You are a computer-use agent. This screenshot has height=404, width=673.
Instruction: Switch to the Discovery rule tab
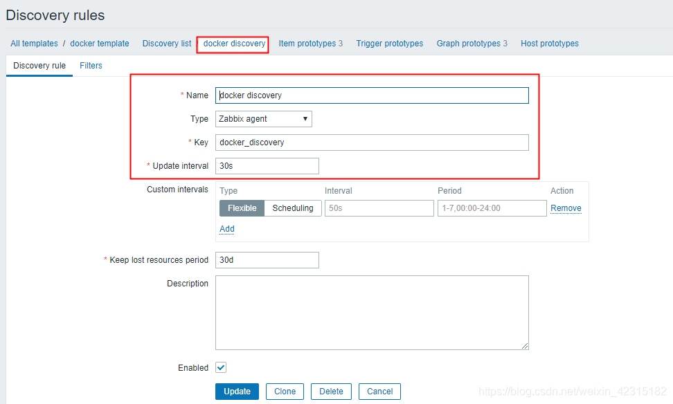(x=39, y=66)
